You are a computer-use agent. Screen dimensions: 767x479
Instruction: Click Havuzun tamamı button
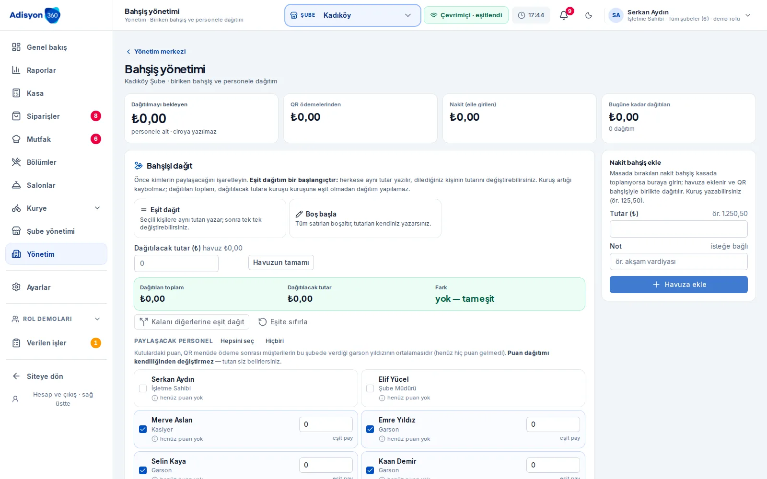pyautogui.click(x=281, y=262)
